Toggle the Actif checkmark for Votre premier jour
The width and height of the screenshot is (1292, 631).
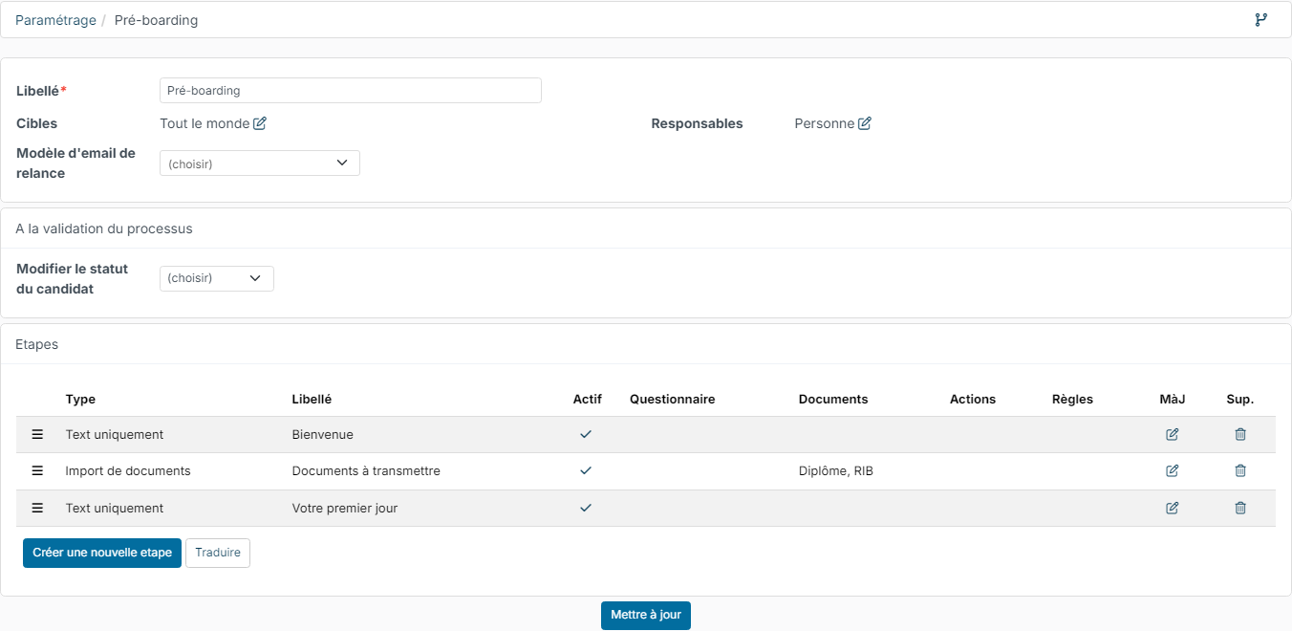click(x=586, y=508)
